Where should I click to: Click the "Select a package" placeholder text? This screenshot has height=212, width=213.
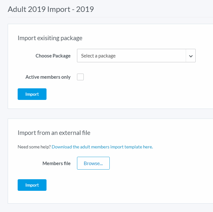[98, 56]
